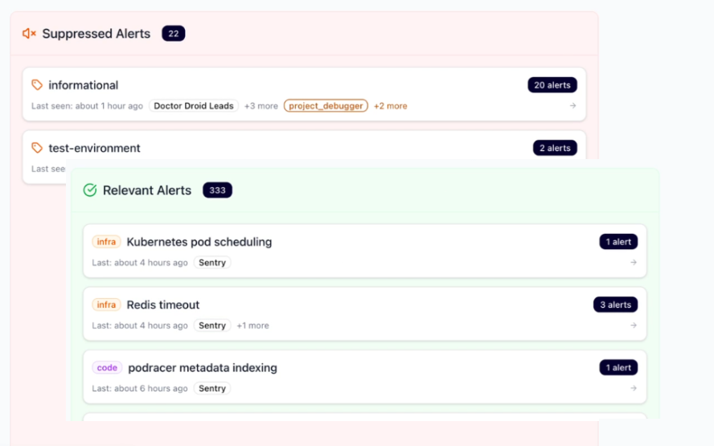Click the green checkmark Relevant Alerts icon

(x=90, y=190)
